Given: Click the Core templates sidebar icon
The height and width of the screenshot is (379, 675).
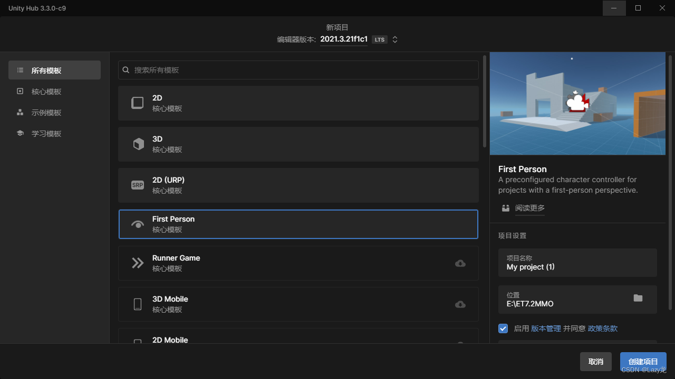Looking at the screenshot, I should click(20, 91).
